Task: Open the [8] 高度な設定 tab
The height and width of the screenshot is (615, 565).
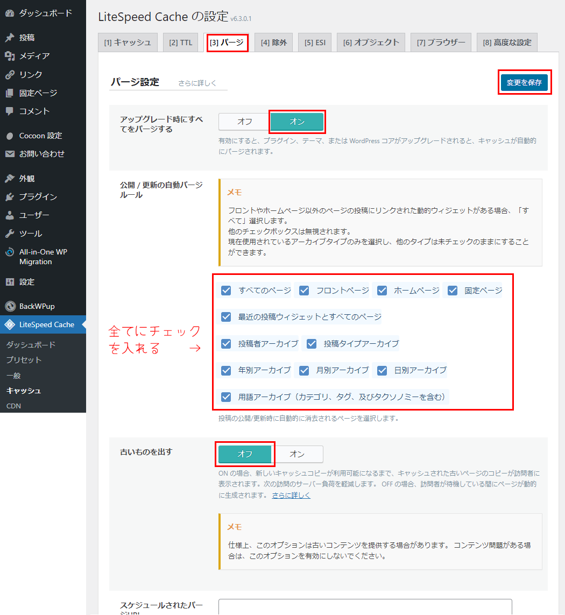Action: (x=506, y=43)
